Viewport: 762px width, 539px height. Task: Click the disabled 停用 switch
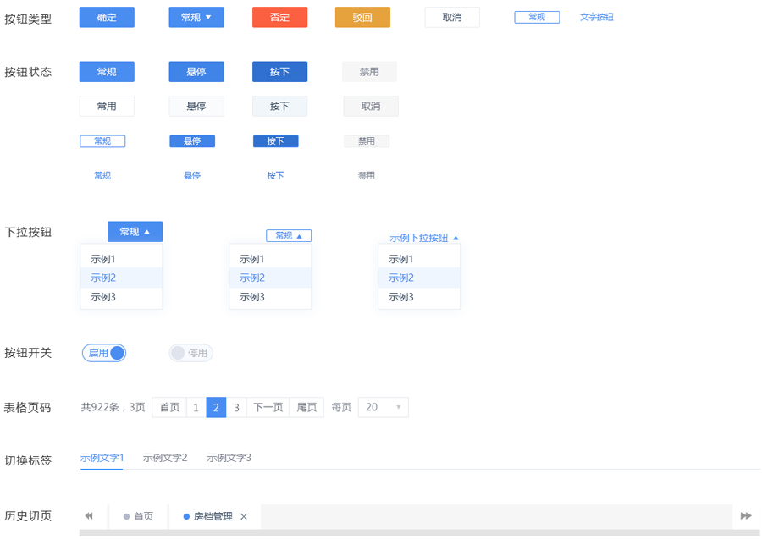coord(190,353)
